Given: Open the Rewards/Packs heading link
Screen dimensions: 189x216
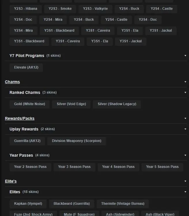Looking at the screenshot, I should coord(20,118).
